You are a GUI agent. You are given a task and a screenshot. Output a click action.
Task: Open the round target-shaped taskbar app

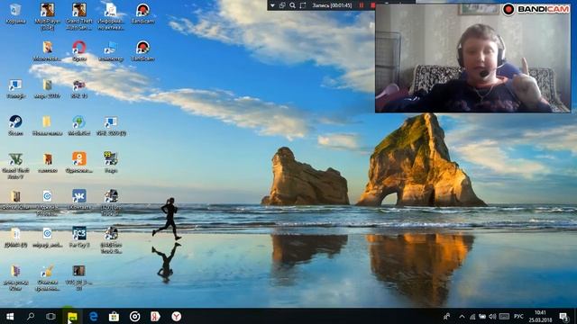(134, 316)
